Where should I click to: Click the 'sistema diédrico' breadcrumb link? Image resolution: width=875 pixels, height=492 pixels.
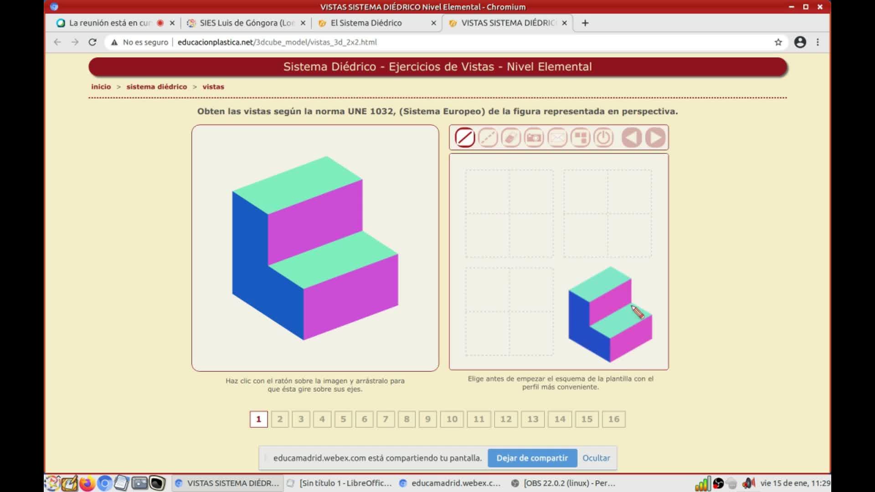coord(156,87)
